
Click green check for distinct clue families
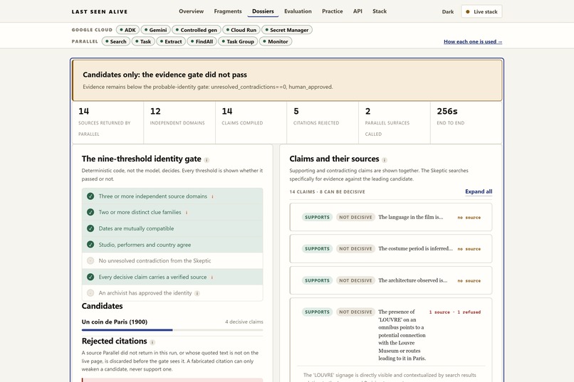[90, 212]
